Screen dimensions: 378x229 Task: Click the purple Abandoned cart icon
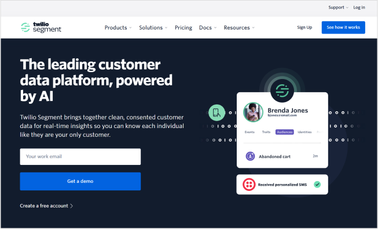(x=250, y=156)
